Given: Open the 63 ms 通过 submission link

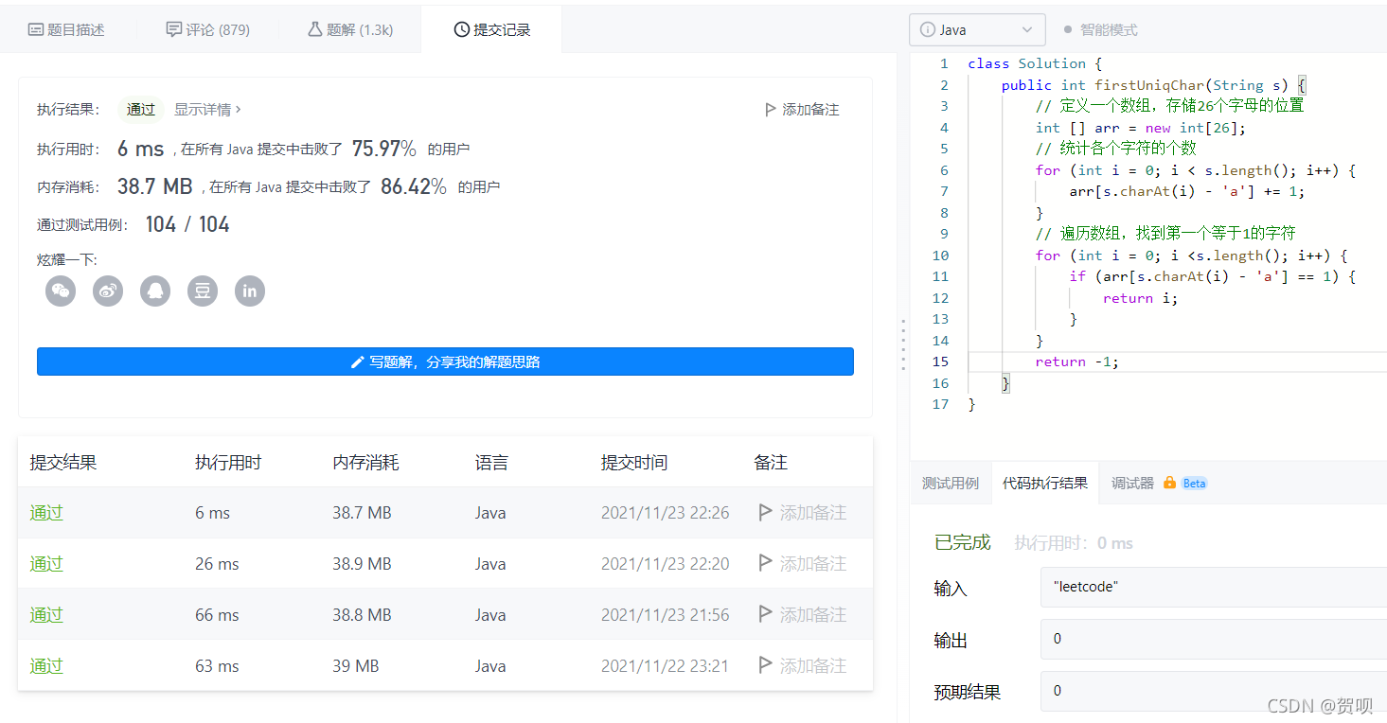Looking at the screenshot, I should (46, 665).
